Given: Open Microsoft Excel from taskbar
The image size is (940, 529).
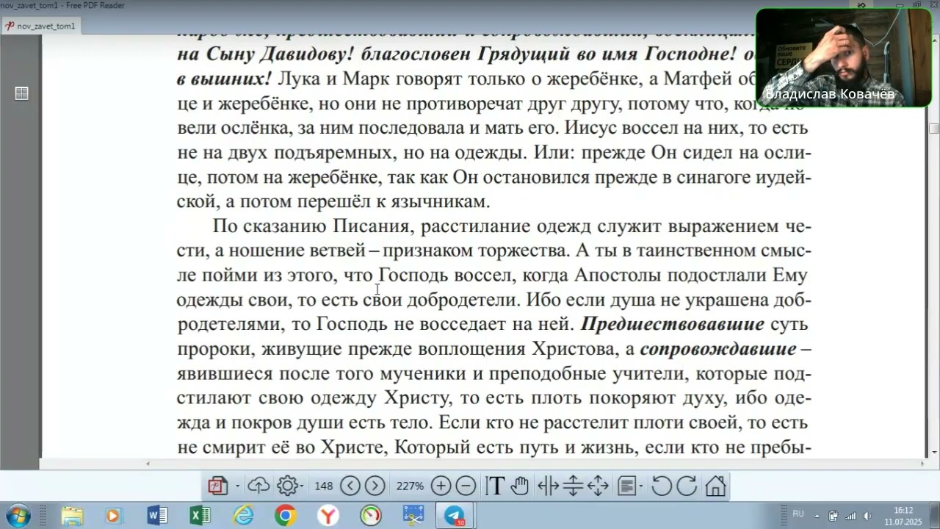Looking at the screenshot, I should [200, 516].
